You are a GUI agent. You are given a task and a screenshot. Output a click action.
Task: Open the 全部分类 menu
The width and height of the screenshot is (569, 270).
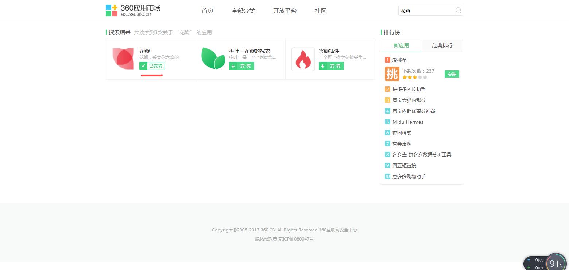(243, 11)
